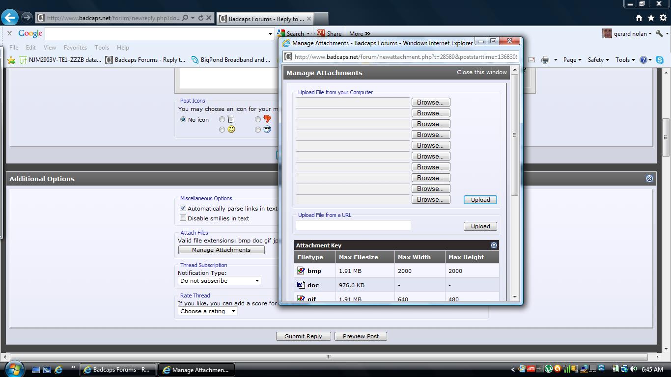671x377 pixels.
Task: Click Close this window link
Action: 481,72
